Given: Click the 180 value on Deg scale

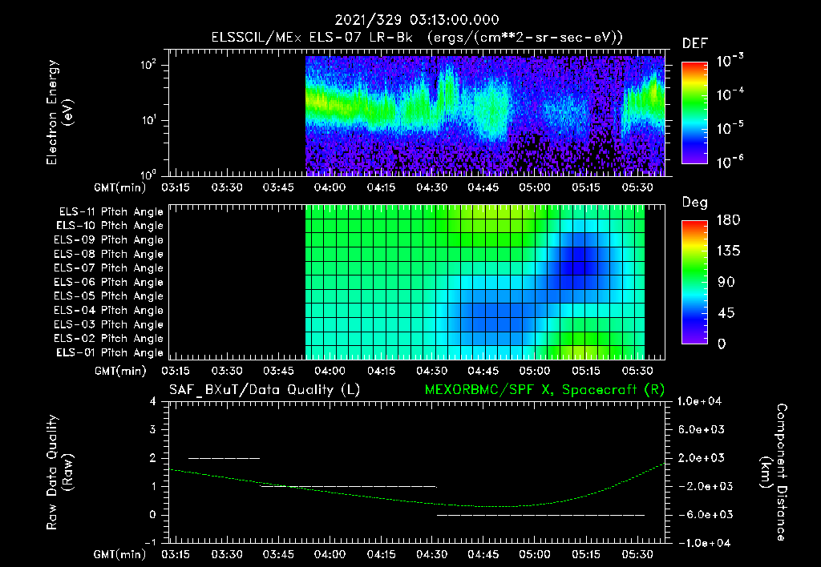Looking at the screenshot, I should 728,219.
